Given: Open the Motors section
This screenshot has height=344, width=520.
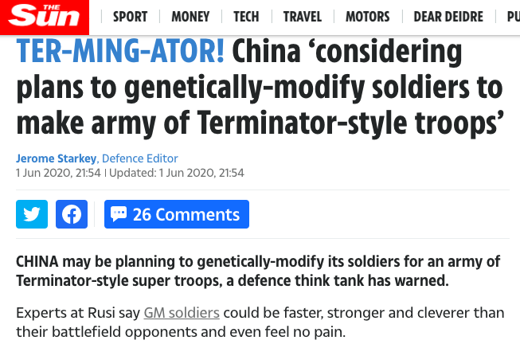Looking at the screenshot, I should click(368, 17).
